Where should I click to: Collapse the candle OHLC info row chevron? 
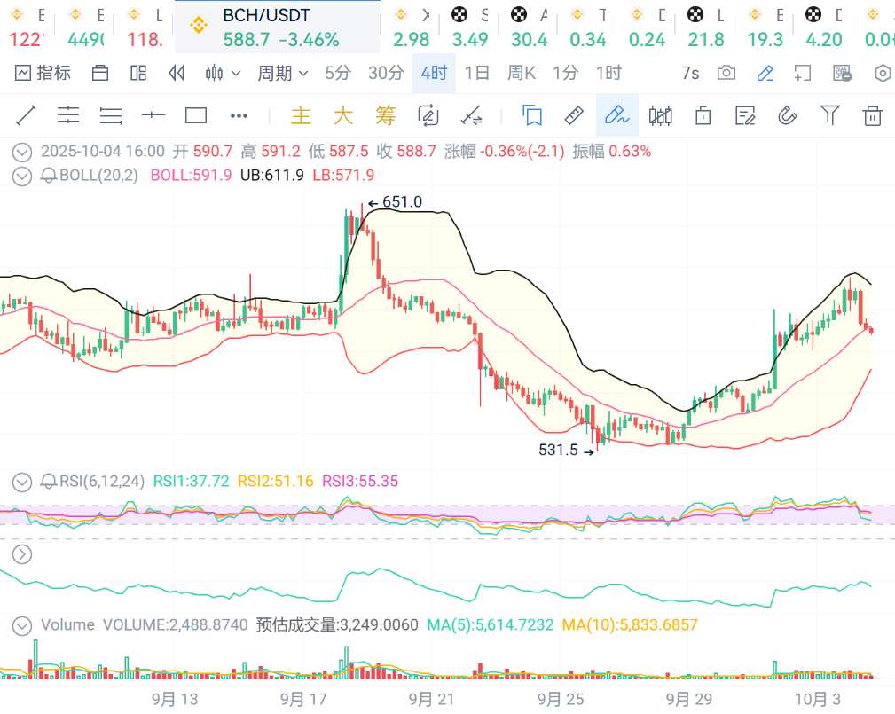click(x=21, y=152)
